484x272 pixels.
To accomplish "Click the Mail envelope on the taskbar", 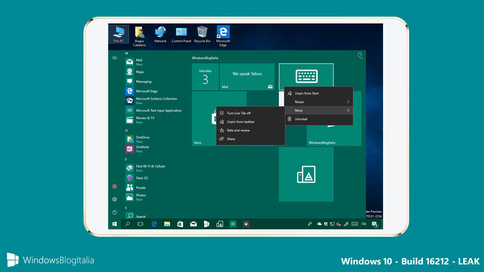I will (193, 224).
